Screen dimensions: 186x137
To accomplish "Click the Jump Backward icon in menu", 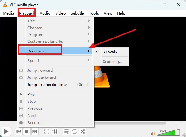I will click(21, 77).
